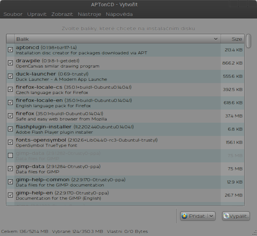
Task: Click the plus icon on Přidat
Action: pyautogui.click(x=184, y=216)
